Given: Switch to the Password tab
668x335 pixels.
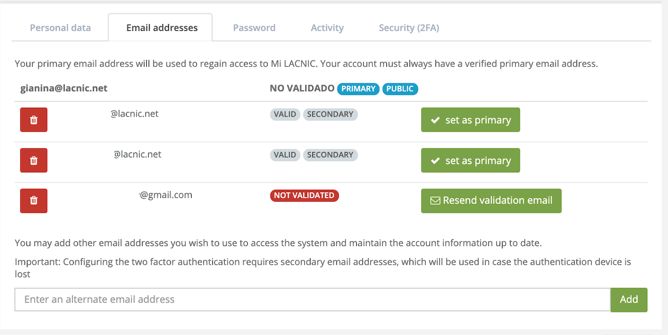Looking at the screenshot, I should click(254, 28).
